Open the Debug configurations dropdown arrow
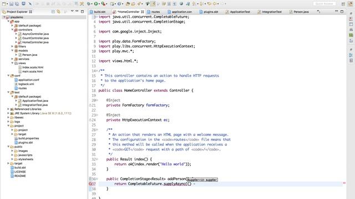This screenshot has width=355, height=199. [x=92, y=4]
